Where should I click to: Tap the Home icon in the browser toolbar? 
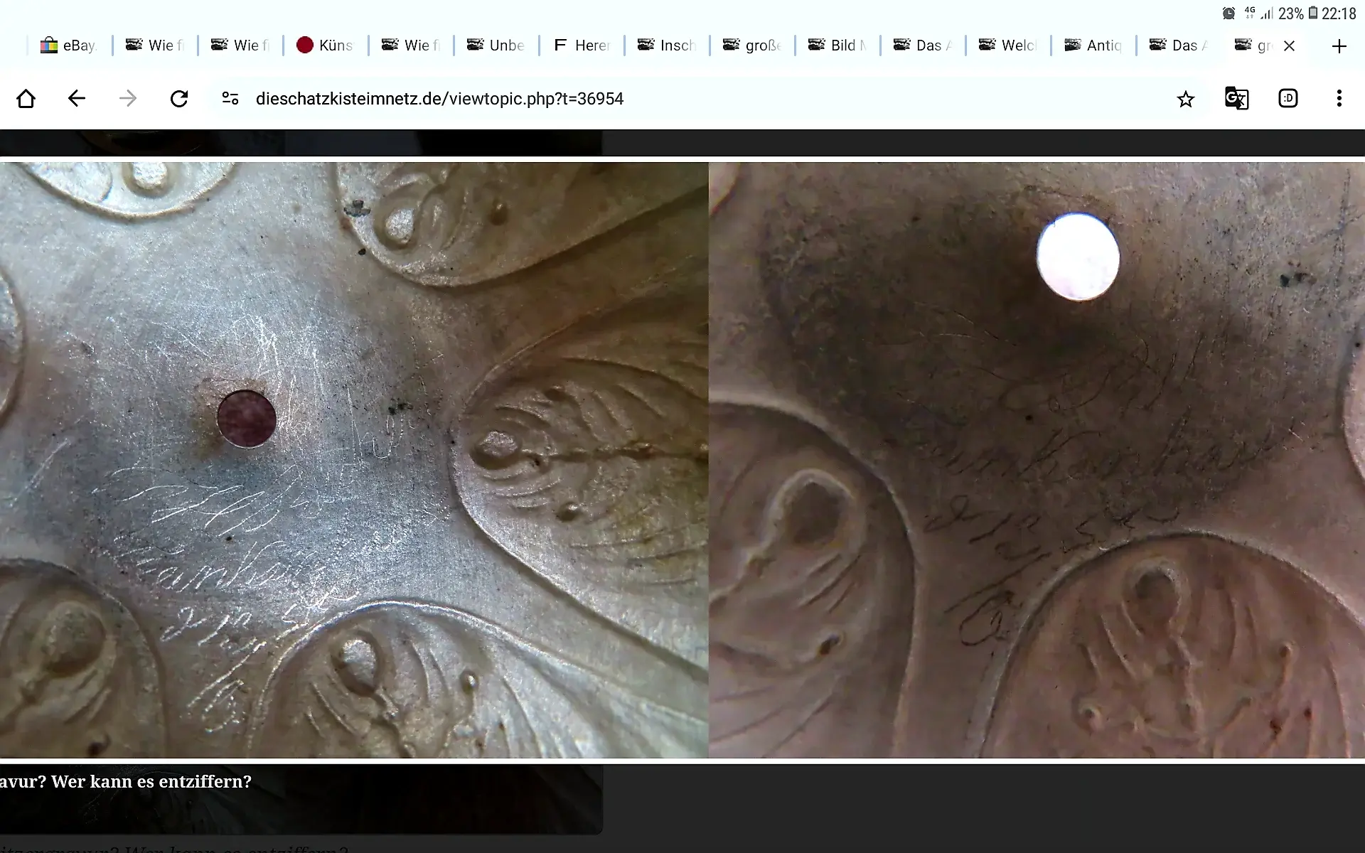click(x=26, y=99)
